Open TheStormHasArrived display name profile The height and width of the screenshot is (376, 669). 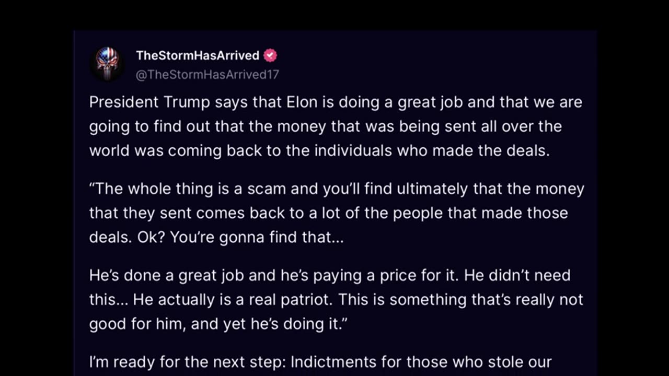[198, 55]
